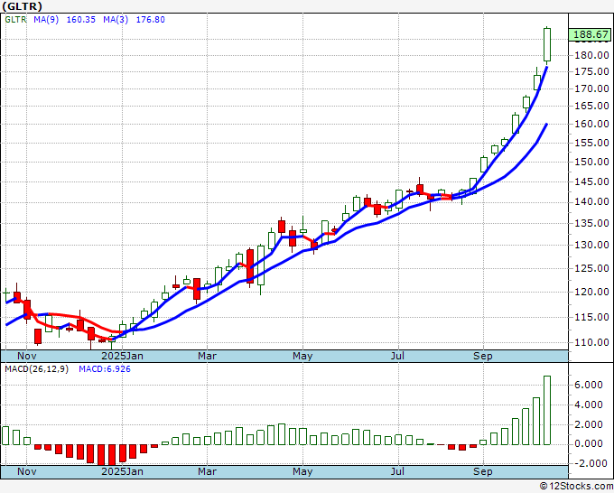Click the 160.00 price axis label
This screenshot has width=614, height=493.
[591, 124]
